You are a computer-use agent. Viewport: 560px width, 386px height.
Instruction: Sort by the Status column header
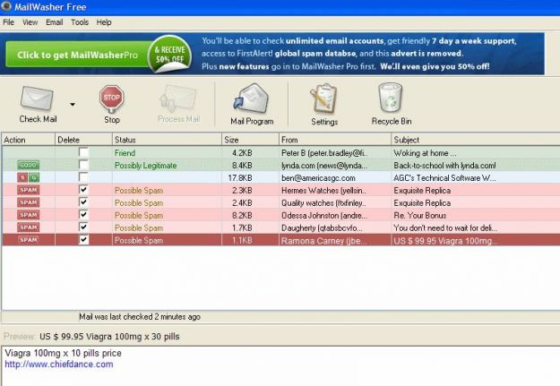pos(167,140)
